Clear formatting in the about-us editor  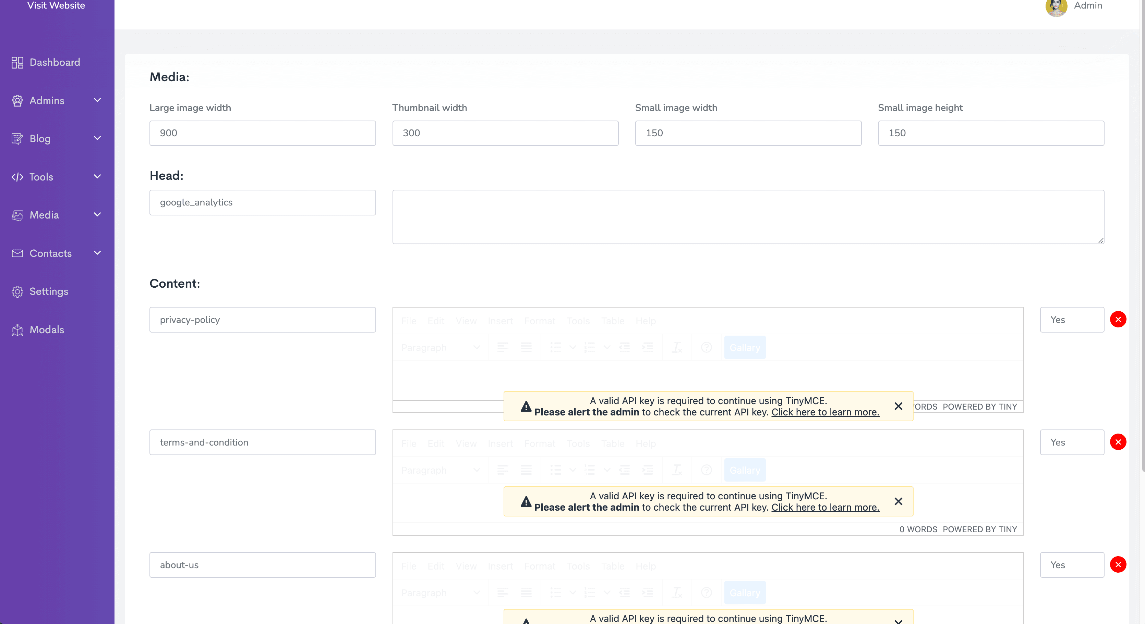(x=677, y=592)
